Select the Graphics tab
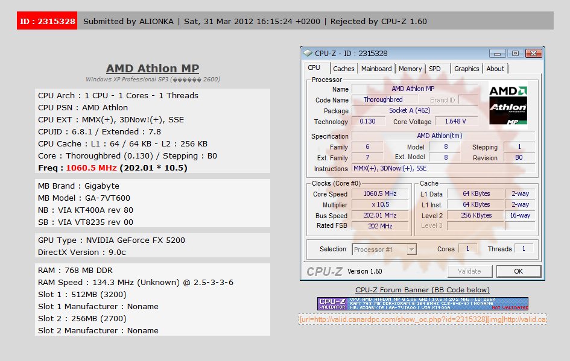570x361 pixels. (466, 69)
